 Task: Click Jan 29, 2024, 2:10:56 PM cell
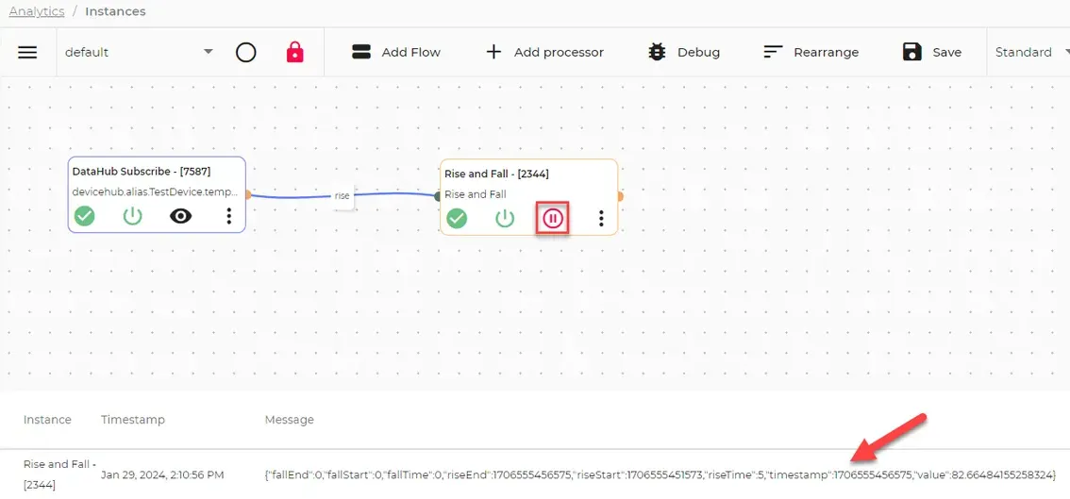click(162, 474)
